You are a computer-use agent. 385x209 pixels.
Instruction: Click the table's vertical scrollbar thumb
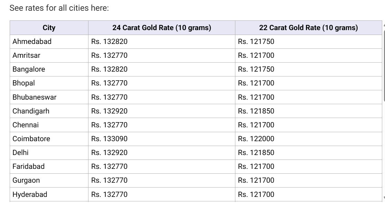384,66
